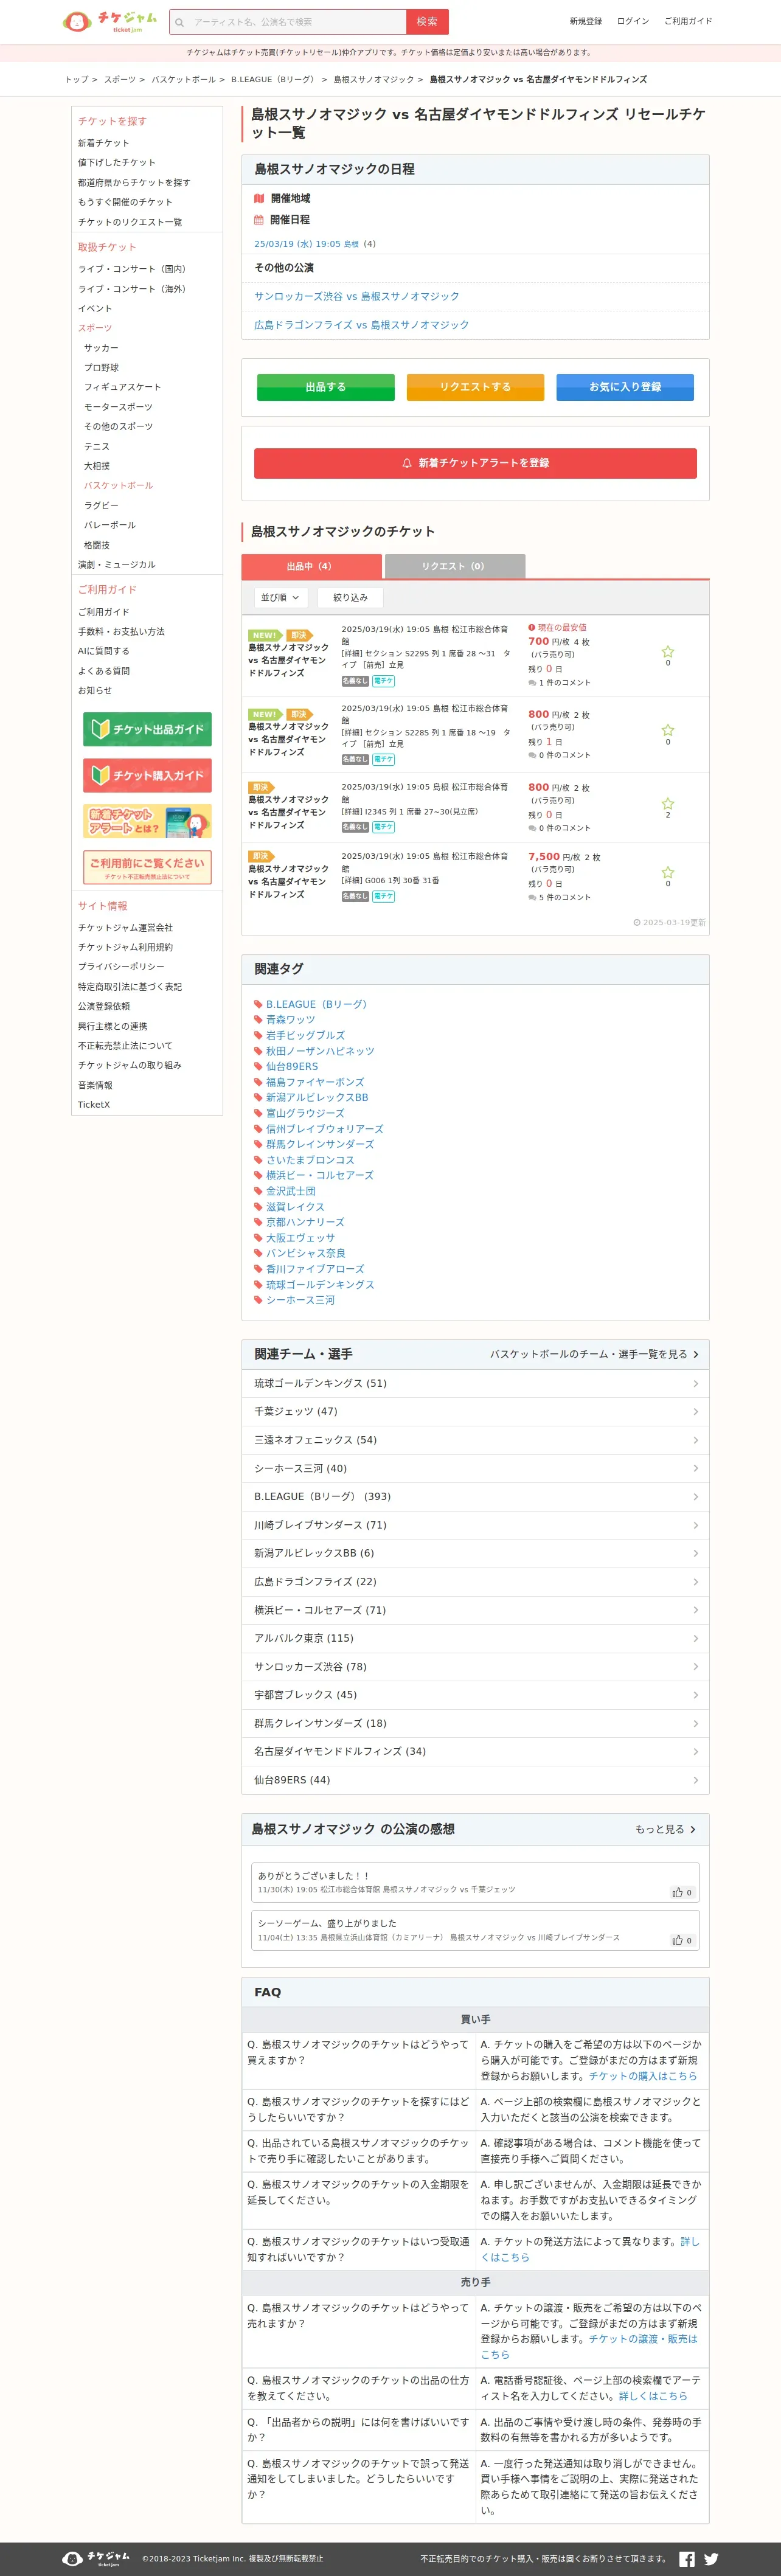This screenshot has height=2576, width=781.
Task: Expand 名古屋ダイヤモンドドルフィンズ (34) team row
Action: (475, 1751)
